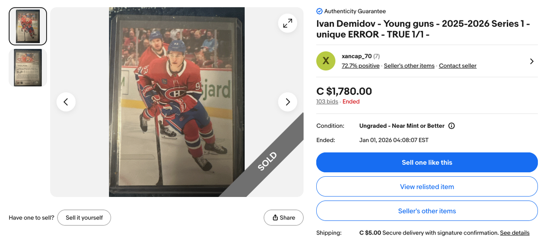The image size is (553, 238).
Task: Click the Contact seller link
Action: pos(458,66)
